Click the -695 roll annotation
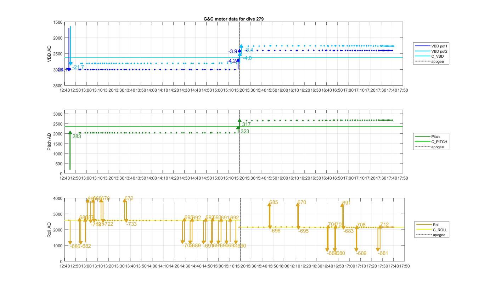 [304, 231]
